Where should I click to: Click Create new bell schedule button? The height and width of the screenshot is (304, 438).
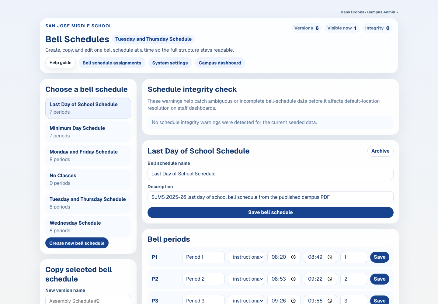coord(77,243)
